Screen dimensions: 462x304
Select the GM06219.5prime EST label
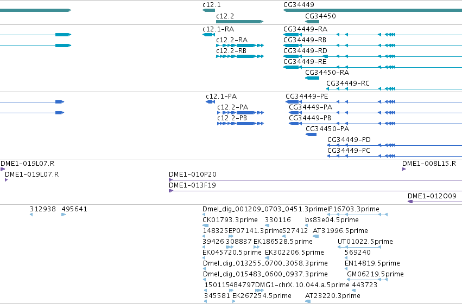click(x=375, y=275)
